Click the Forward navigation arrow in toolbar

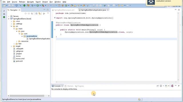pos(128,5)
